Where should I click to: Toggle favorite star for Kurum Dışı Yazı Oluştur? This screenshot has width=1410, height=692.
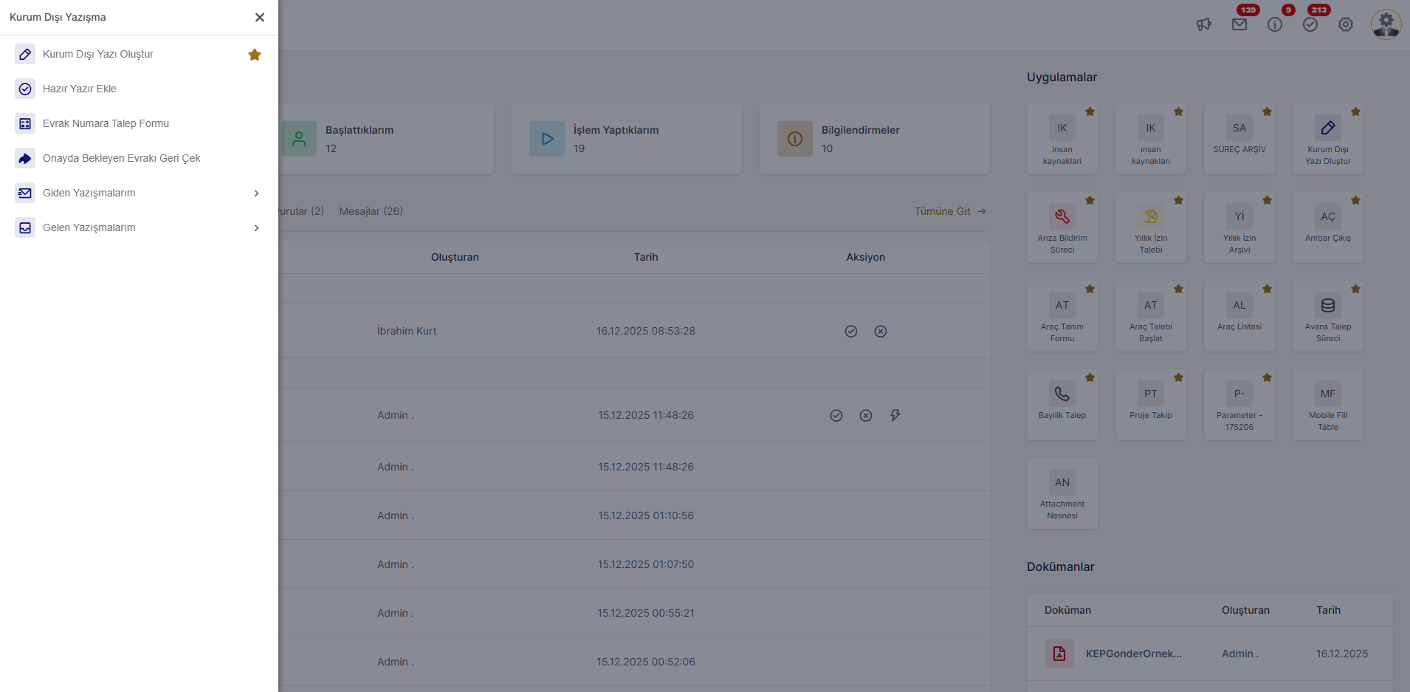[x=255, y=55]
